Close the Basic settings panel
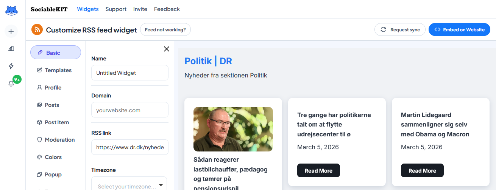The image size is (496, 190). tap(166, 49)
